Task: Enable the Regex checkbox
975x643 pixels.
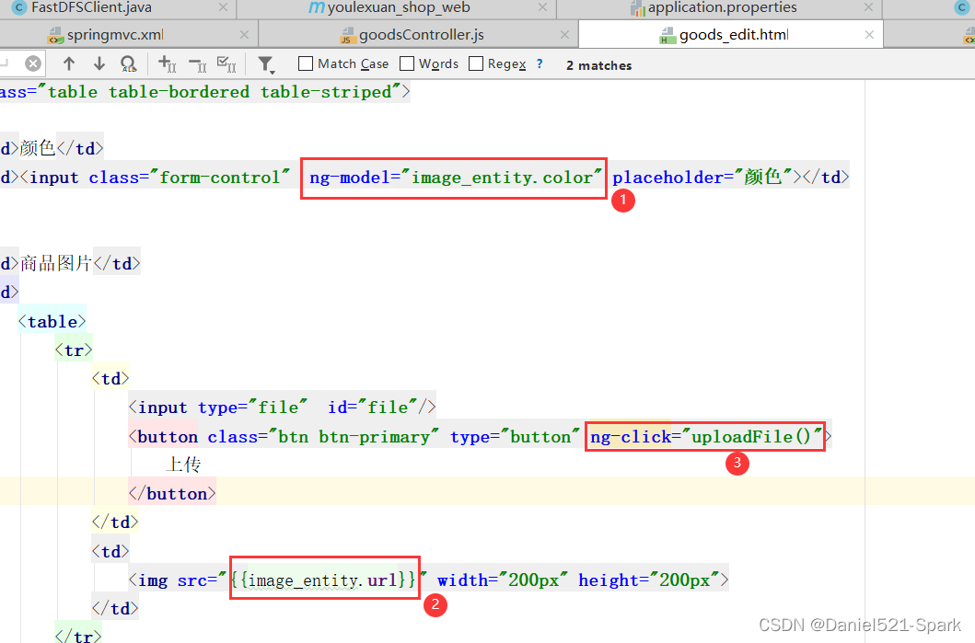Action: 476,63
